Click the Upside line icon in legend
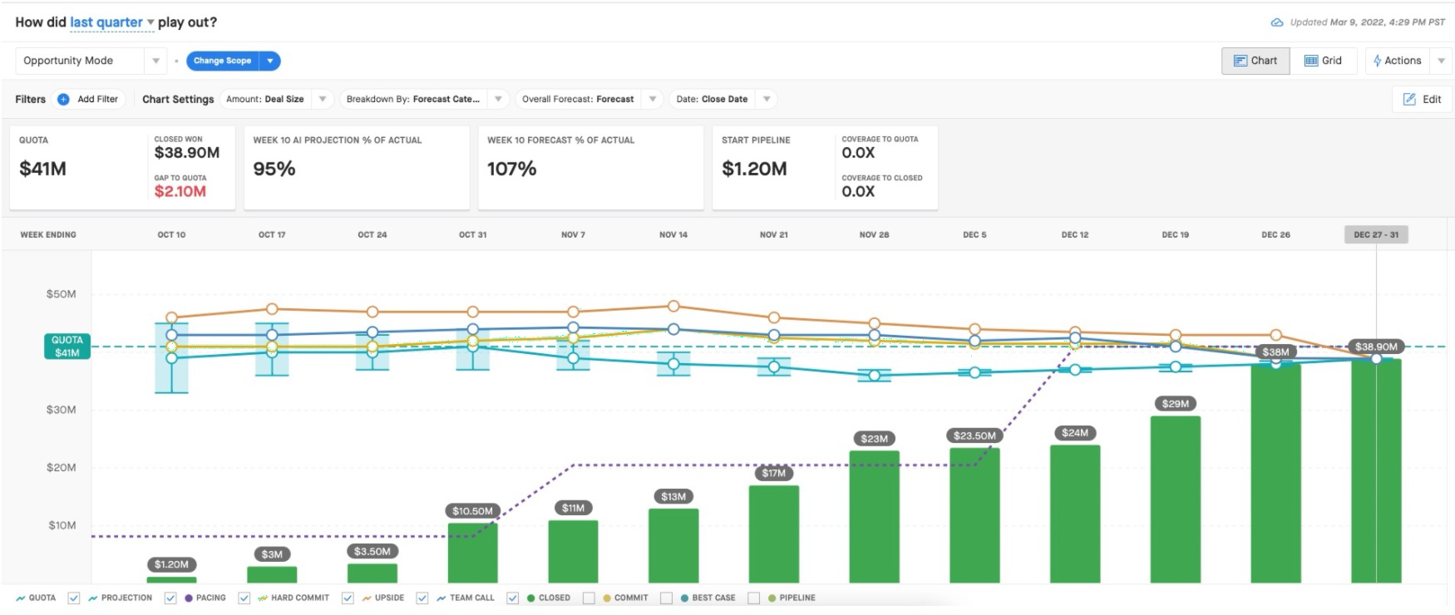The image size is (1455, 615). pyautogui.click(x=367, y=598)
